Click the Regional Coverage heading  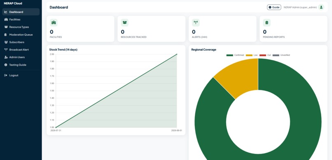[x=203, y=49]
